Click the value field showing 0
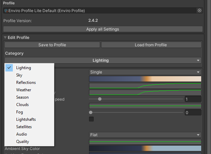Viewport: 211px width, 154px height. pos(193,112)
